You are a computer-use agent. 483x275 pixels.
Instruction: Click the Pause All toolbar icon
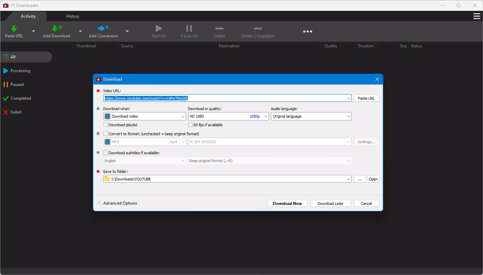(189, 28)
